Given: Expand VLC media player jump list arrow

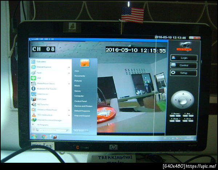Looking at the screenshot, I should [x=69, y=115].
